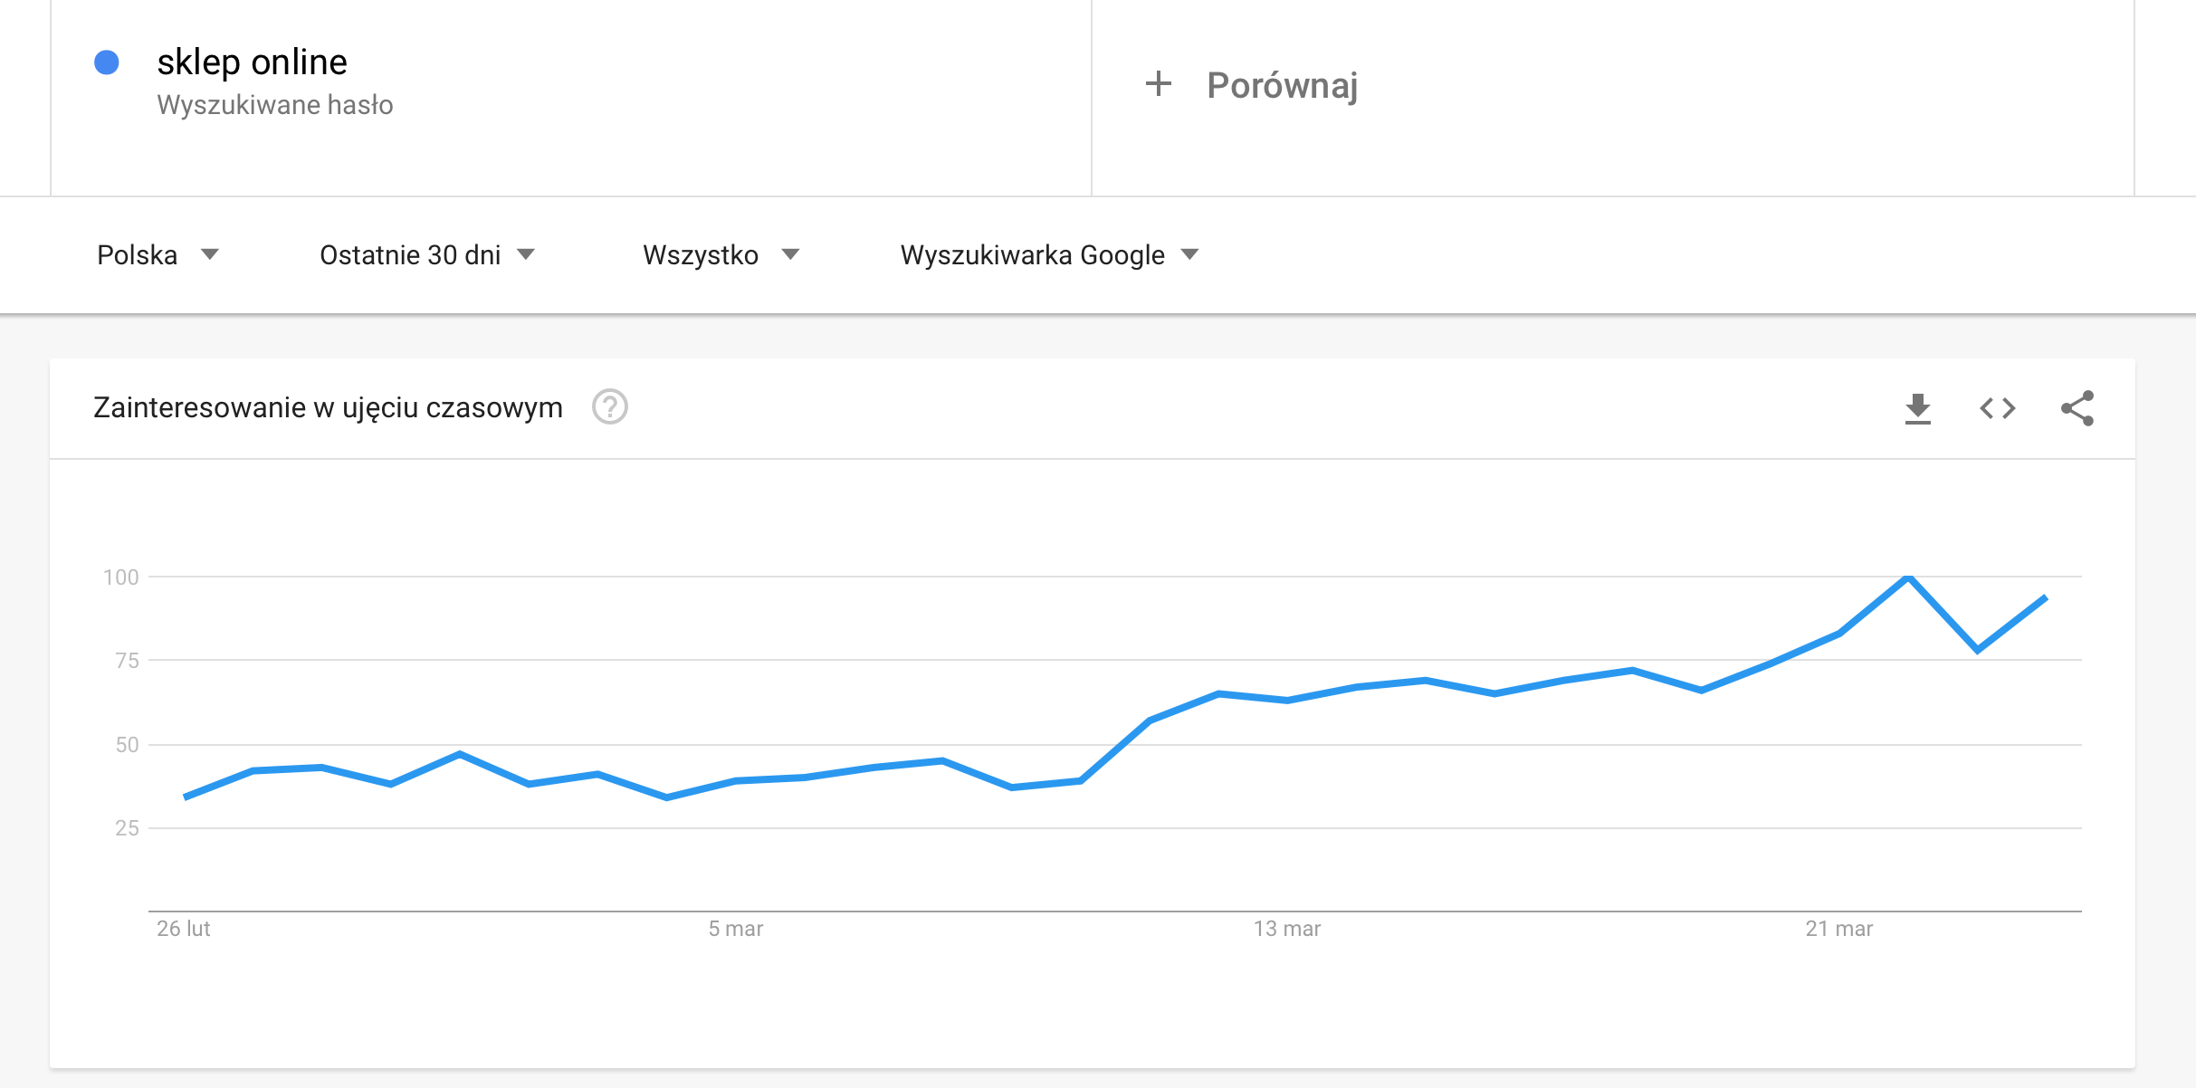Open the embed code icon
Screen dimensions: 2196x1088
click(x=1997, y=408)
